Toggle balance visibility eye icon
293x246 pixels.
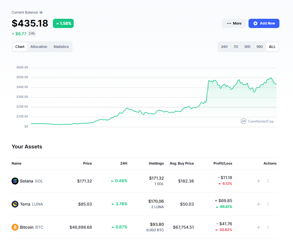[41, 12]
